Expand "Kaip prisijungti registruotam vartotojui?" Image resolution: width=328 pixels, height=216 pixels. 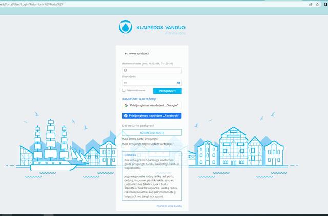click(148, 144)
